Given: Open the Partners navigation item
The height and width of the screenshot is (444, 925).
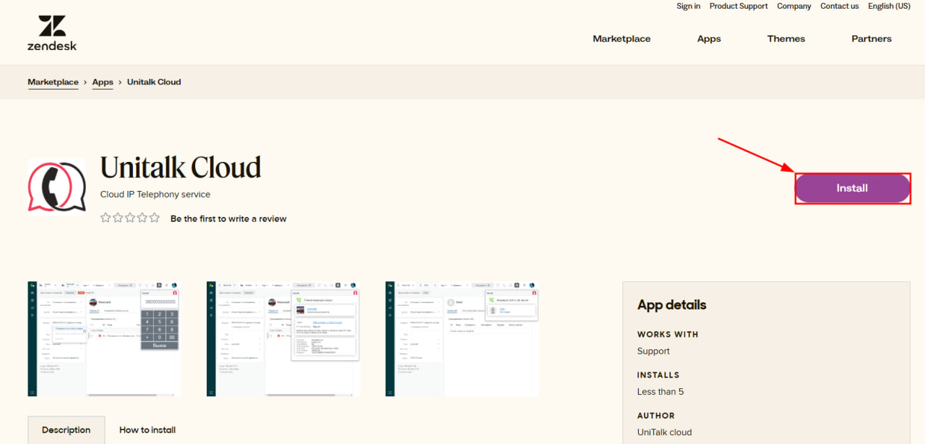Looking at the screenshot, I should click(x=872, y=39).
